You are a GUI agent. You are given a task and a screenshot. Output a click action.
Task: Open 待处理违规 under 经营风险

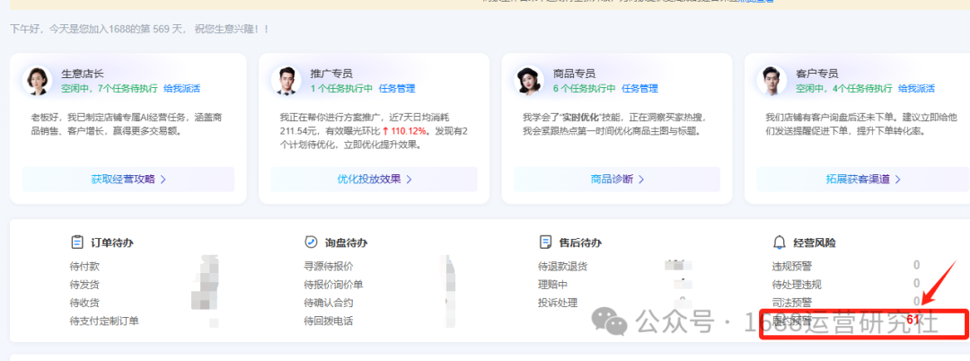(x=798, y=285)
